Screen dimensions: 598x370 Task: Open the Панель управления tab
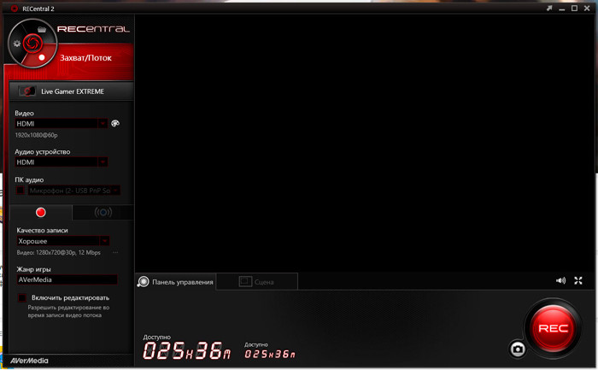tap(175, 282)
